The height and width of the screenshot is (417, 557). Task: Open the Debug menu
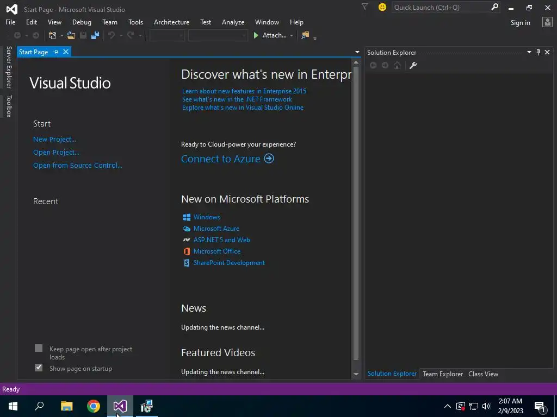click(x=82, y=22)
